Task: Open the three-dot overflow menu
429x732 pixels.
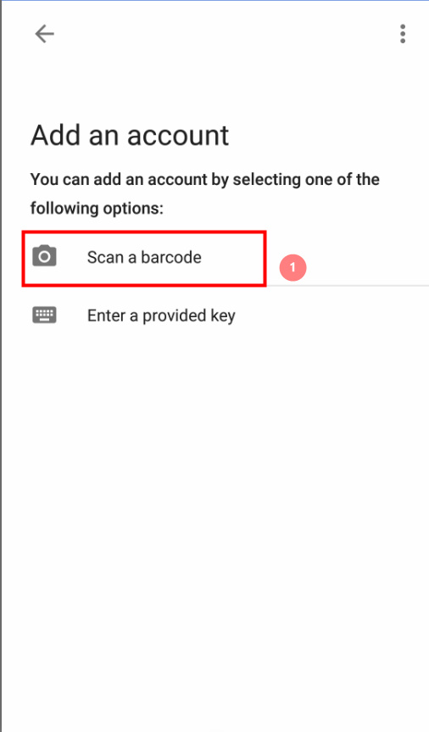Action: click(403, 34)
